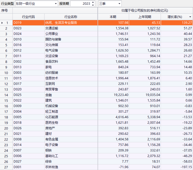This screenshot has height=170, width=193.
Task: Click row number 18 for 化石能源
Action: click(6, 117)
